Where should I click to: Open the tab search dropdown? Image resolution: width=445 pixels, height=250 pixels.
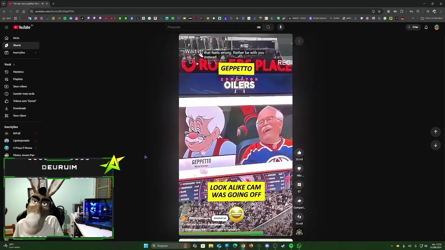pos(3,4)
